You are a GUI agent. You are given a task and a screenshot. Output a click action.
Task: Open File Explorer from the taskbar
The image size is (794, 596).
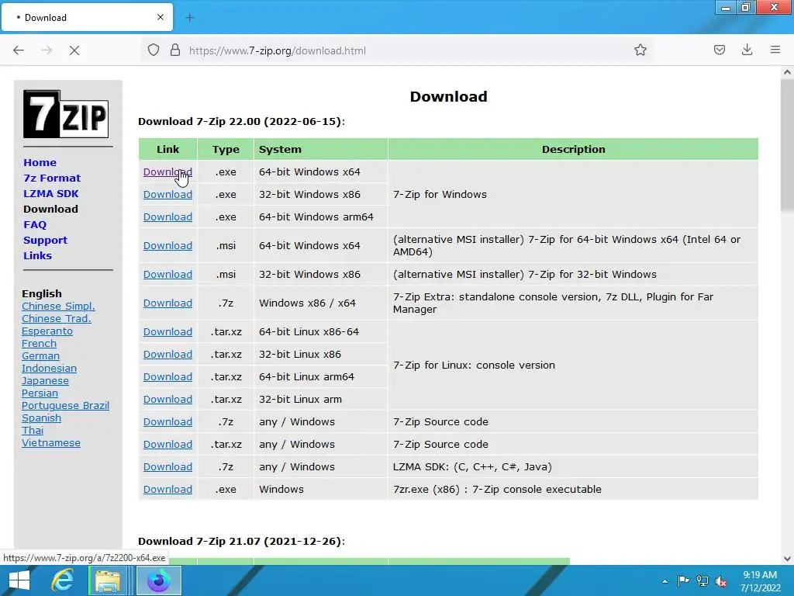coord(108,580)
